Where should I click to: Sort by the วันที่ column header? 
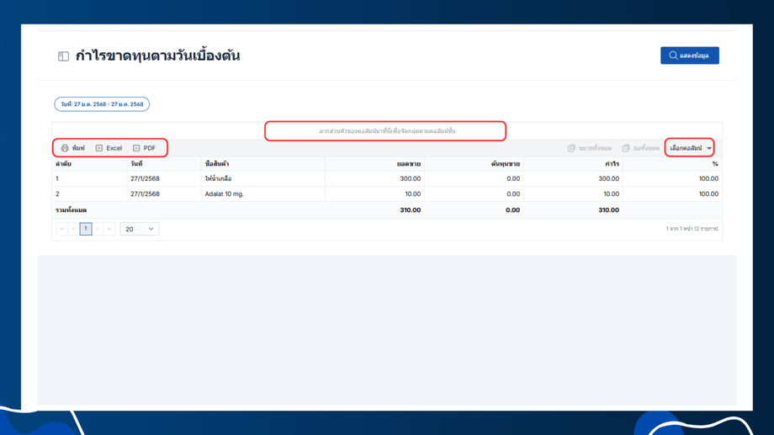tap(164, 164)
